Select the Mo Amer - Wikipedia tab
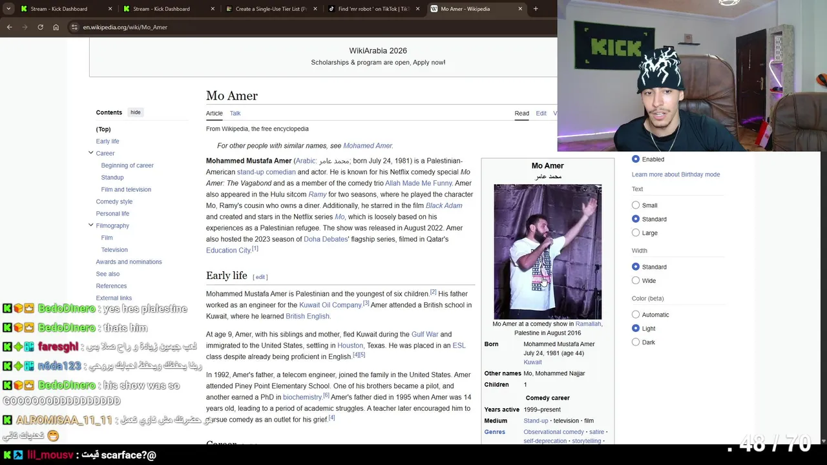This screenshot has width=827, height=465. [476, 9]
